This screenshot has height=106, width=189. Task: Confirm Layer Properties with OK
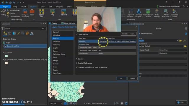tap(121, 79)
